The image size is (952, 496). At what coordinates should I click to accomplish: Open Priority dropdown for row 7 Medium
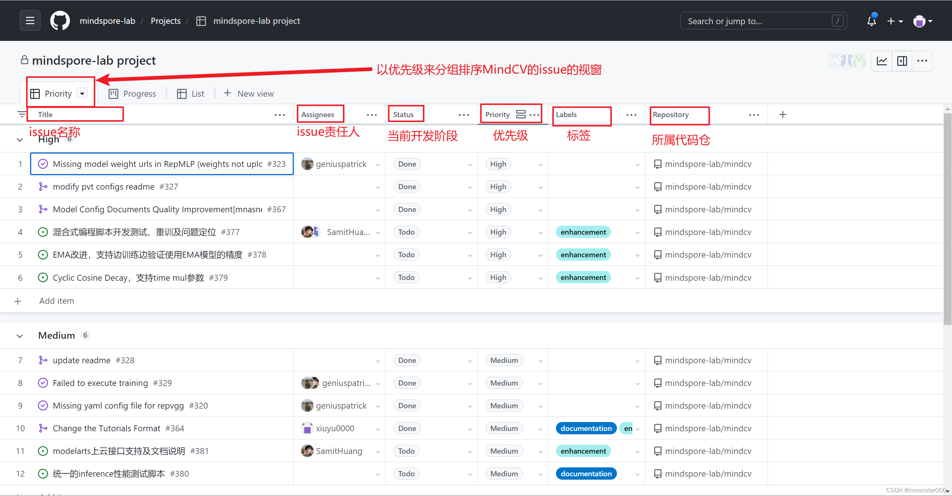[540, 361]
